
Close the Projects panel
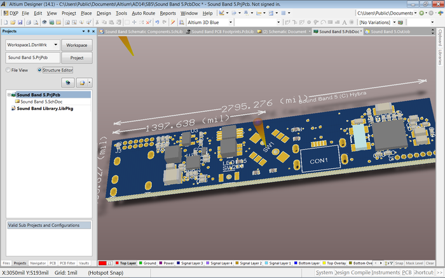93,31
